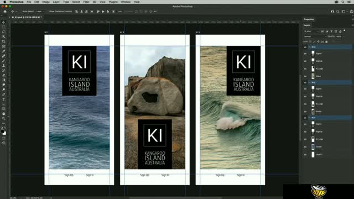Screen dimensions: 354x199
Task: Hide the Wave layer via eye icon
Action: tap(305, 76)
